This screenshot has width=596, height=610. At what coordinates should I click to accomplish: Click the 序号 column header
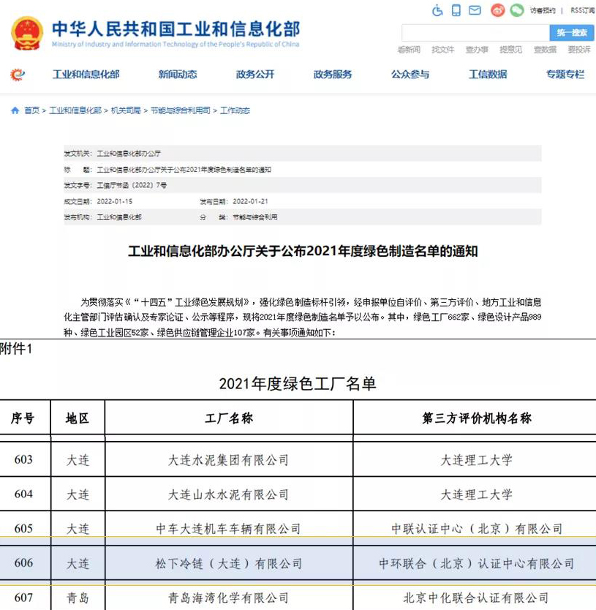click(23, 418)
